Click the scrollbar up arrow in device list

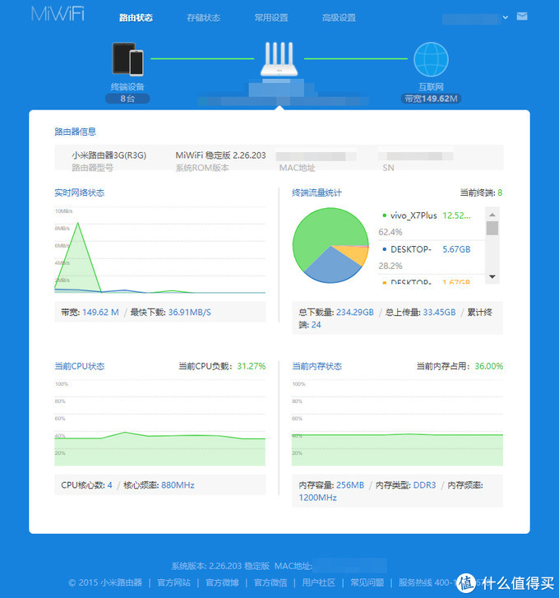point(492,215)
